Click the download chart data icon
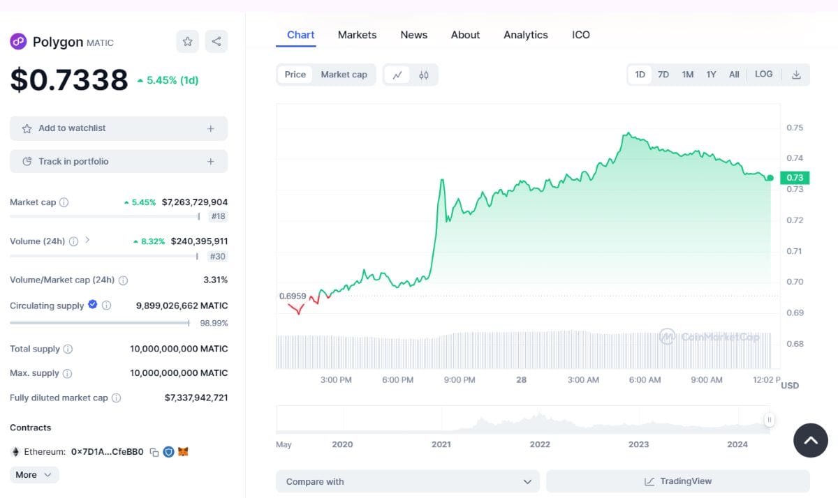The image size is (838, 498). tap(796, 75)
